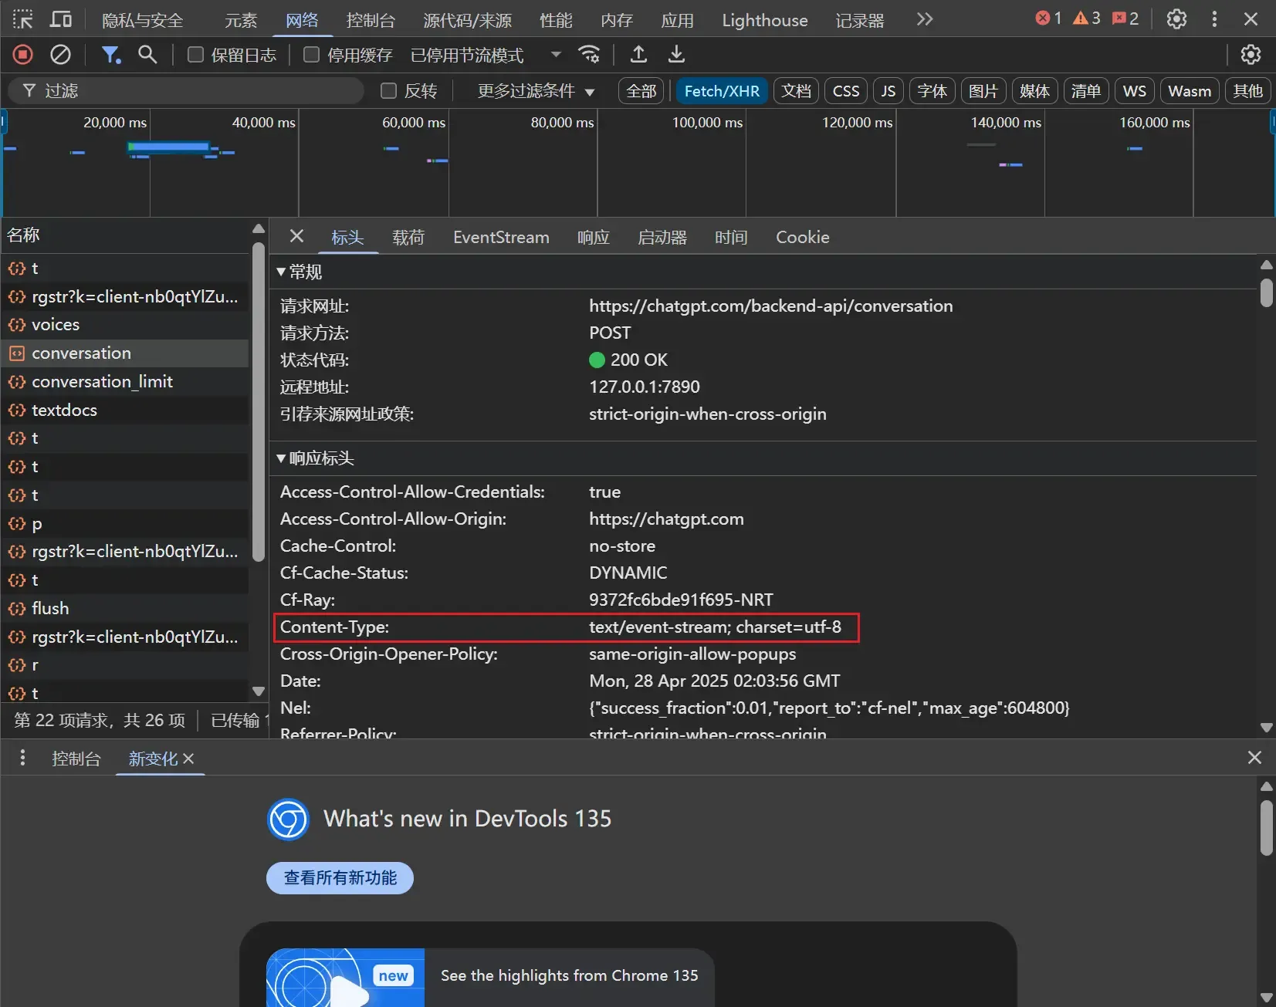Toggle the CSS filter chip

846,91
